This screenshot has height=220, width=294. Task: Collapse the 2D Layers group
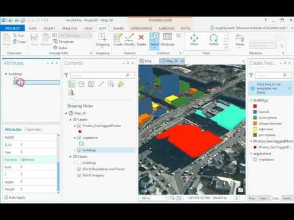70,156
